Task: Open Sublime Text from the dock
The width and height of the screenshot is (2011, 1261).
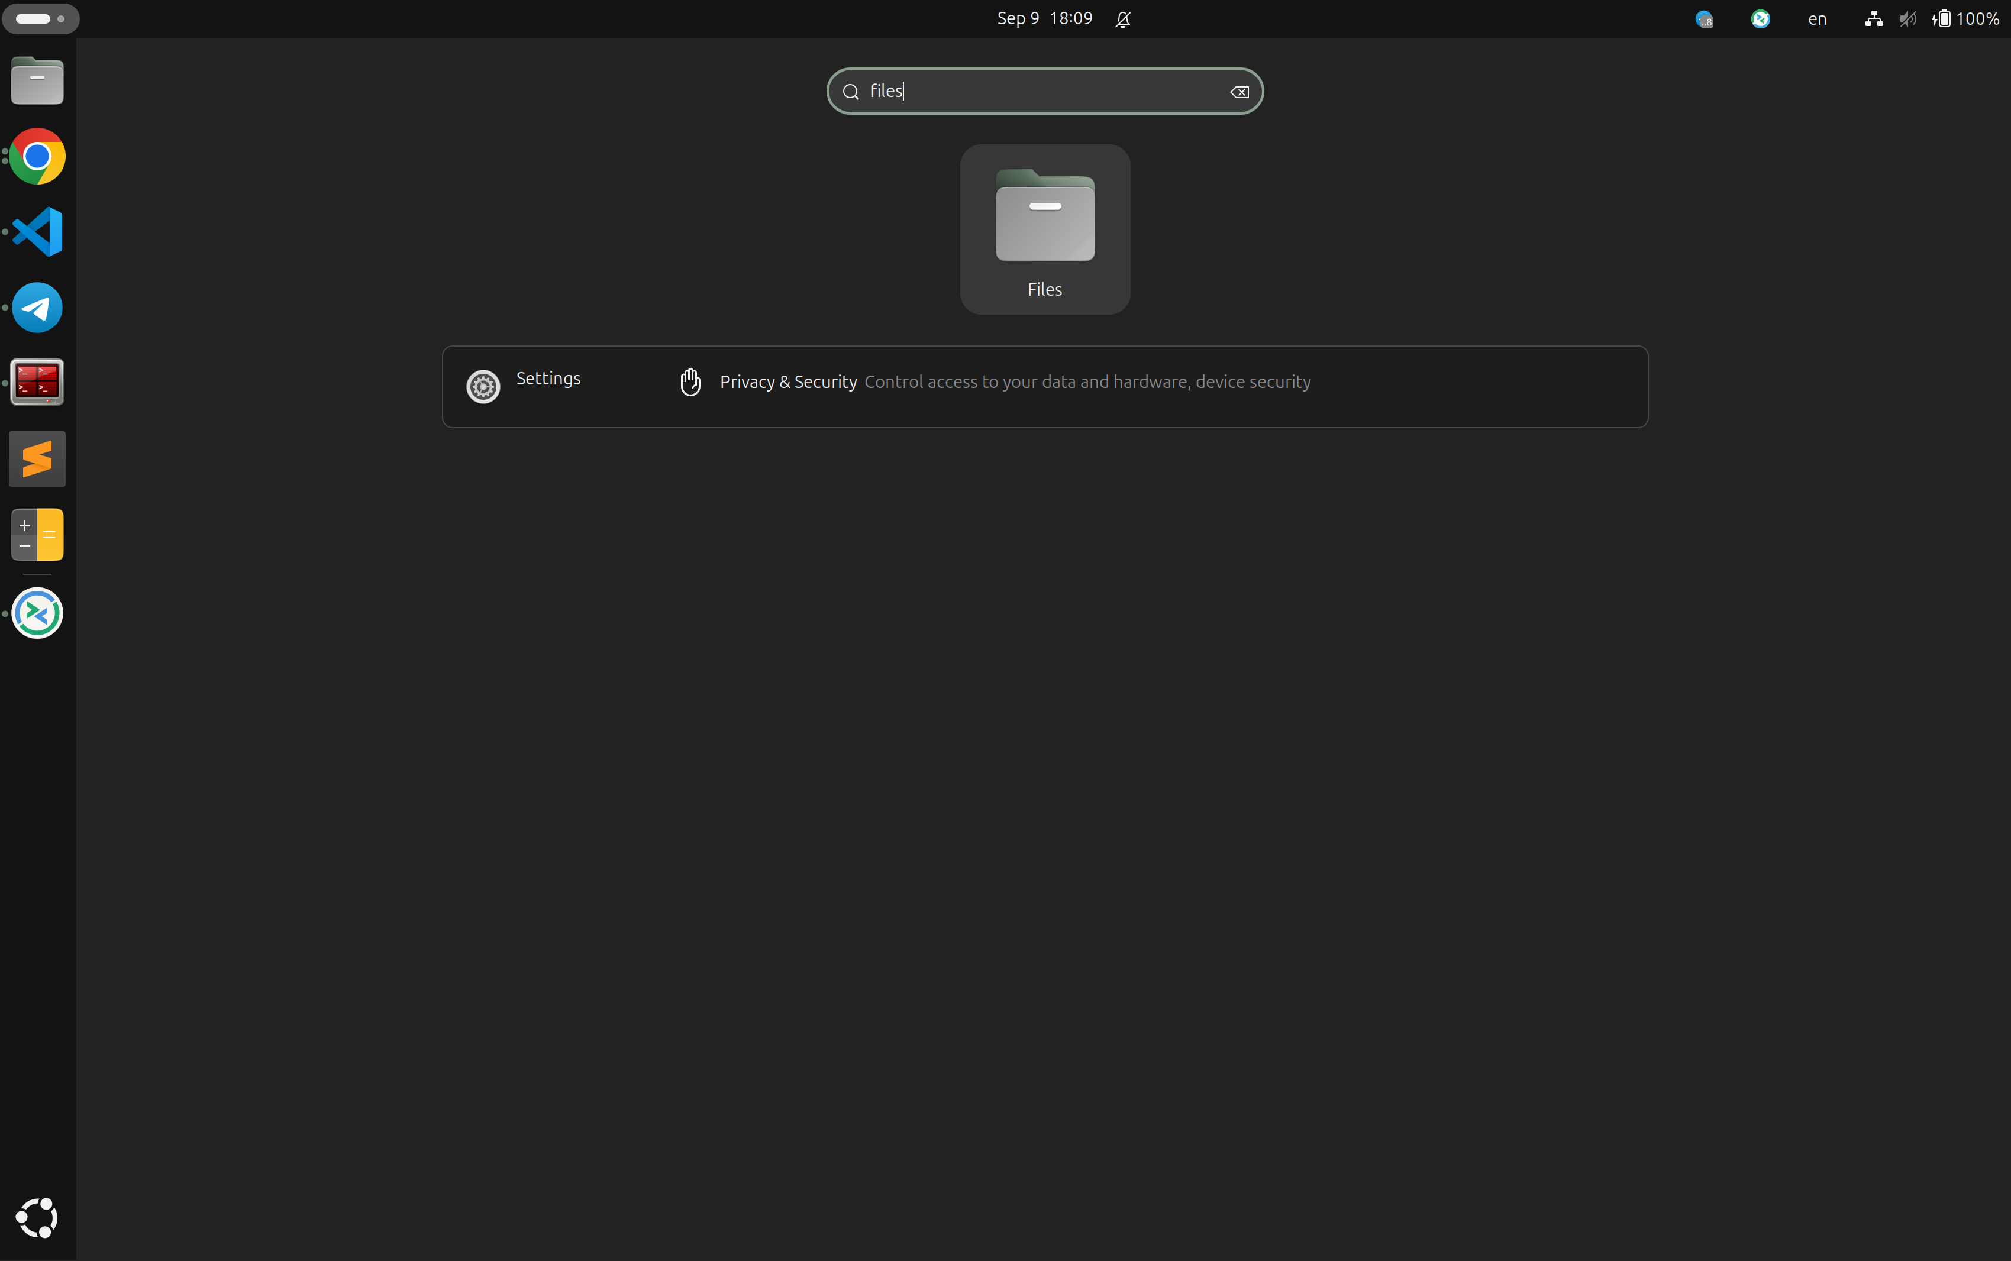Action: coord(37,459)
